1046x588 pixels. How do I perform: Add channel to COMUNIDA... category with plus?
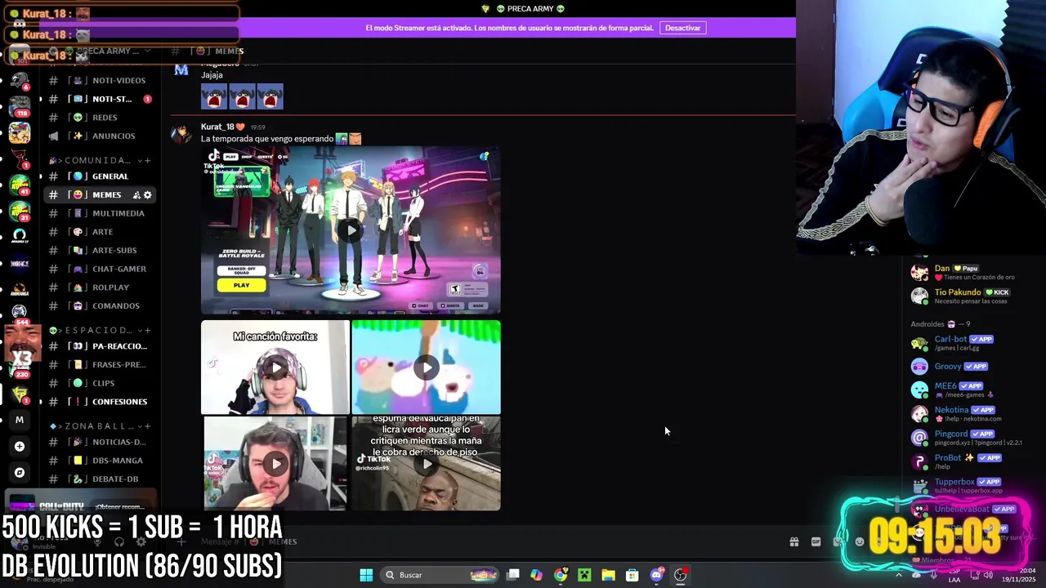pyautogui.click(x=148, y=160)
